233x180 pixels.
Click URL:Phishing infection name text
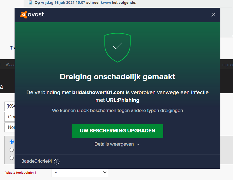123,100
